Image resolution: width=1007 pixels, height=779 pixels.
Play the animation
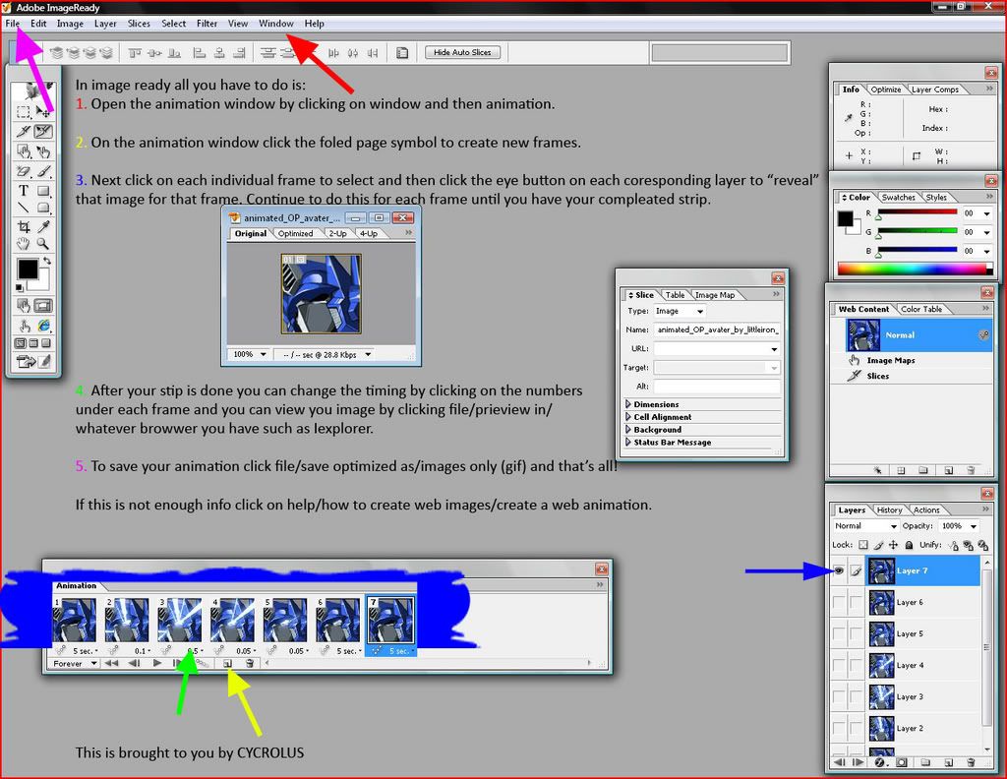(x=156, y=663)
